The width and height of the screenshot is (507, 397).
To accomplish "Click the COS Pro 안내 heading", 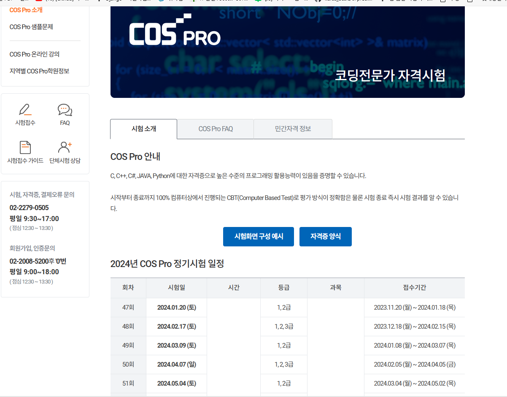I will point(135,157).
